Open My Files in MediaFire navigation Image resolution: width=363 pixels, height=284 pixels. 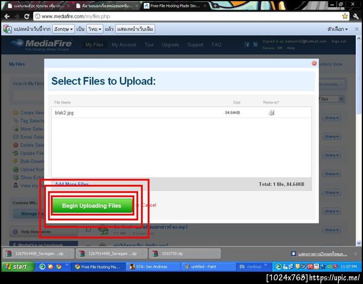(x=94, y=44)
